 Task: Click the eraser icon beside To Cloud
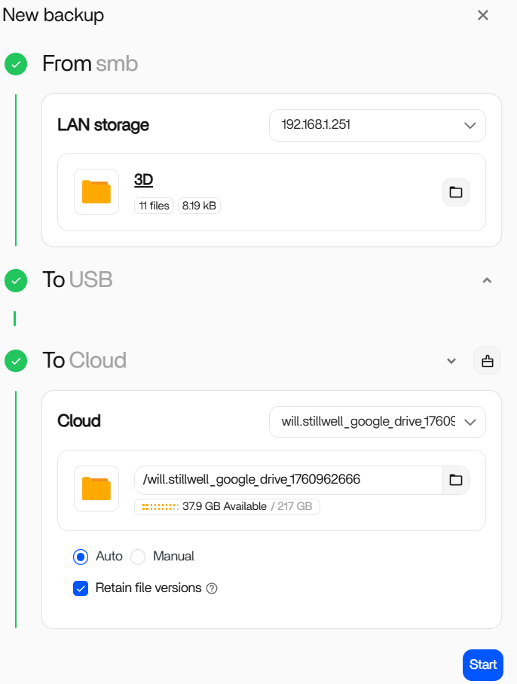tap(487, 361)
